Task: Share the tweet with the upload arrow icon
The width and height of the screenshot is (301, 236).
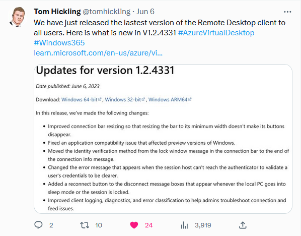Action: tap(243, 225)
